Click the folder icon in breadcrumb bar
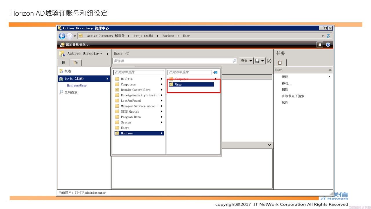 pyautogui.click(x=81, y=36)
